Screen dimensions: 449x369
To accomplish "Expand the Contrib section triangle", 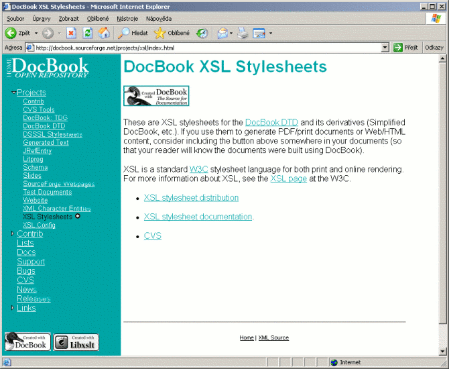I will point(13,233).
